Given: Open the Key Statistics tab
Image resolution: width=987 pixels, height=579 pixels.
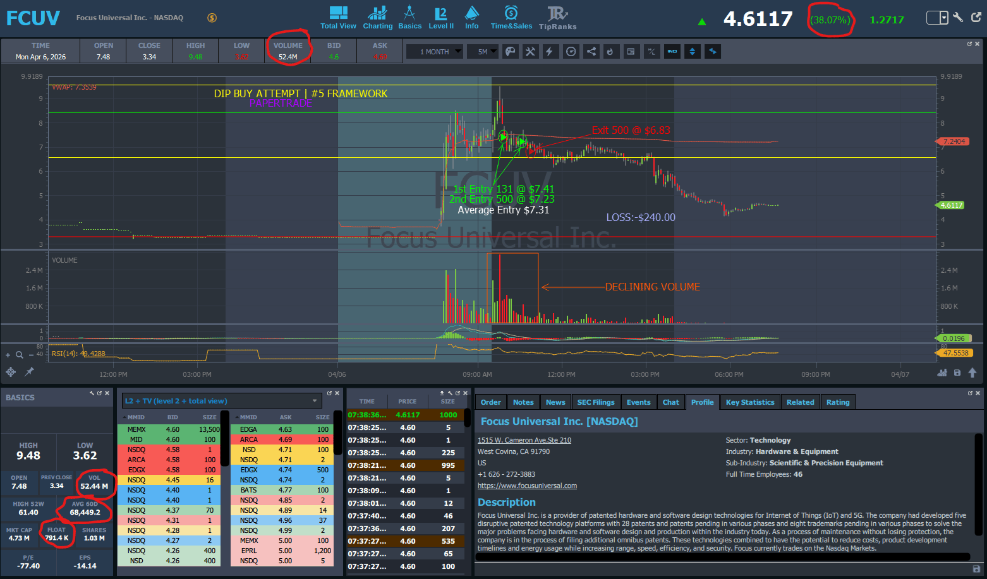Looking at the screenshot, I should (x=749, y=402).
